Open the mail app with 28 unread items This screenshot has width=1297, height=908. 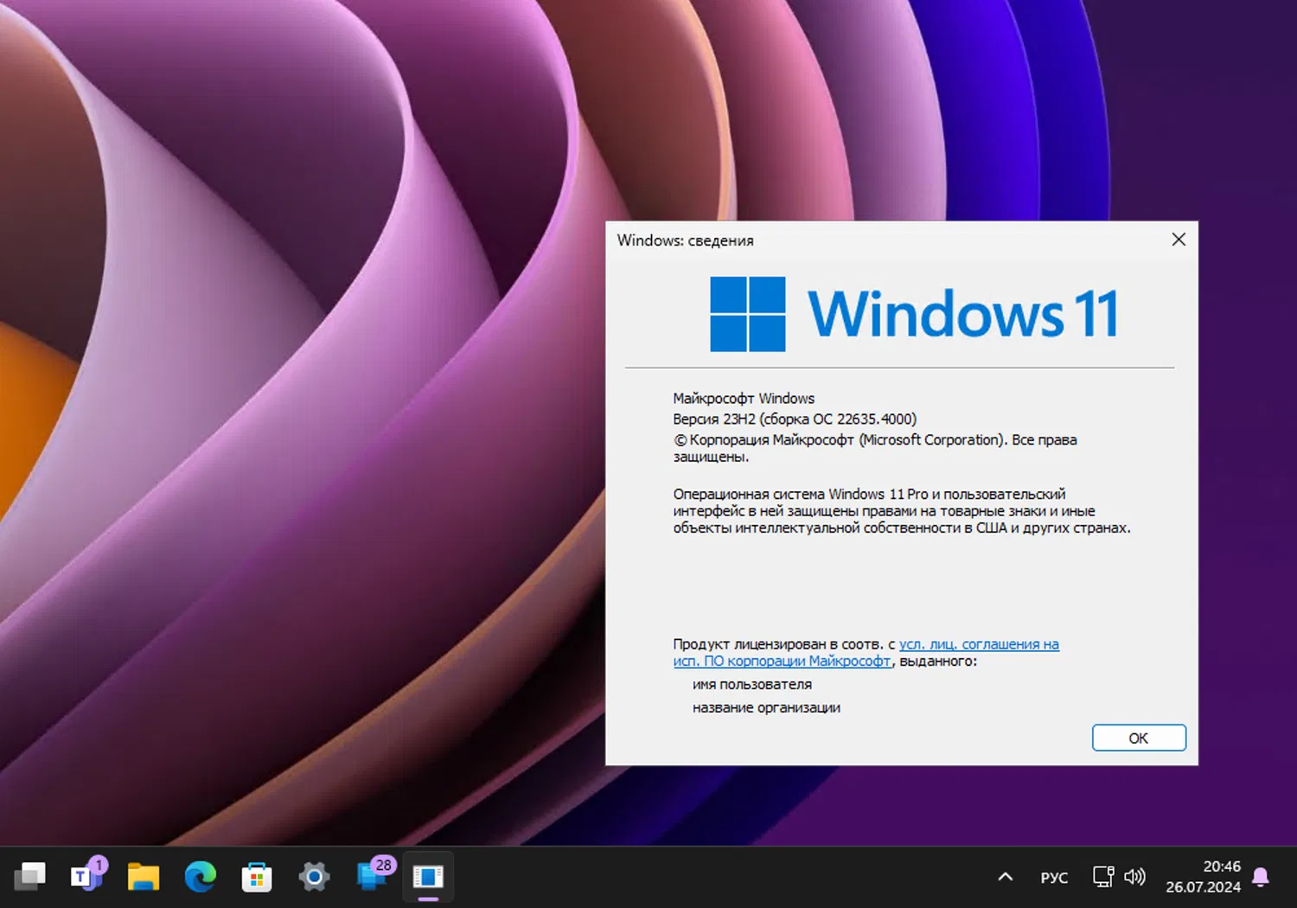pyautogui.click(x=370, y=877)
